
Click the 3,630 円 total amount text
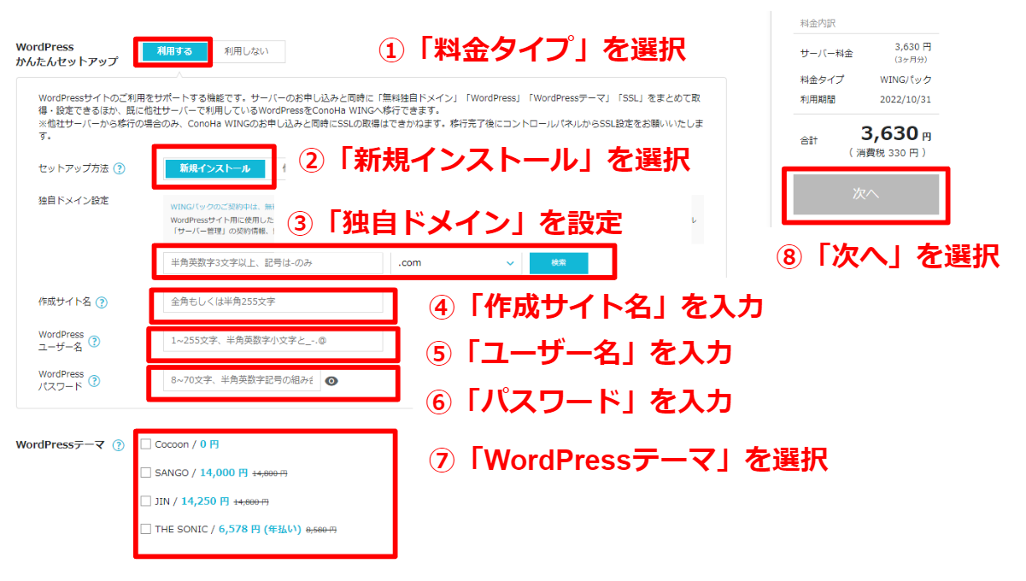[x=896, y=134]
